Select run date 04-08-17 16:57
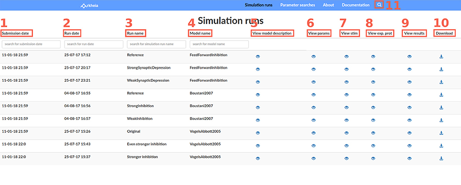The width and height of the screenshot is (461, 185). pos(77,119)
